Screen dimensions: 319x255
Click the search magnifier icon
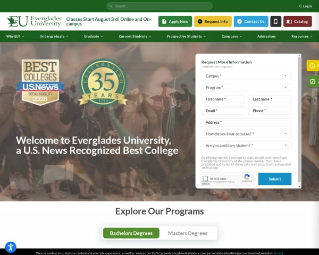point(111,6)
